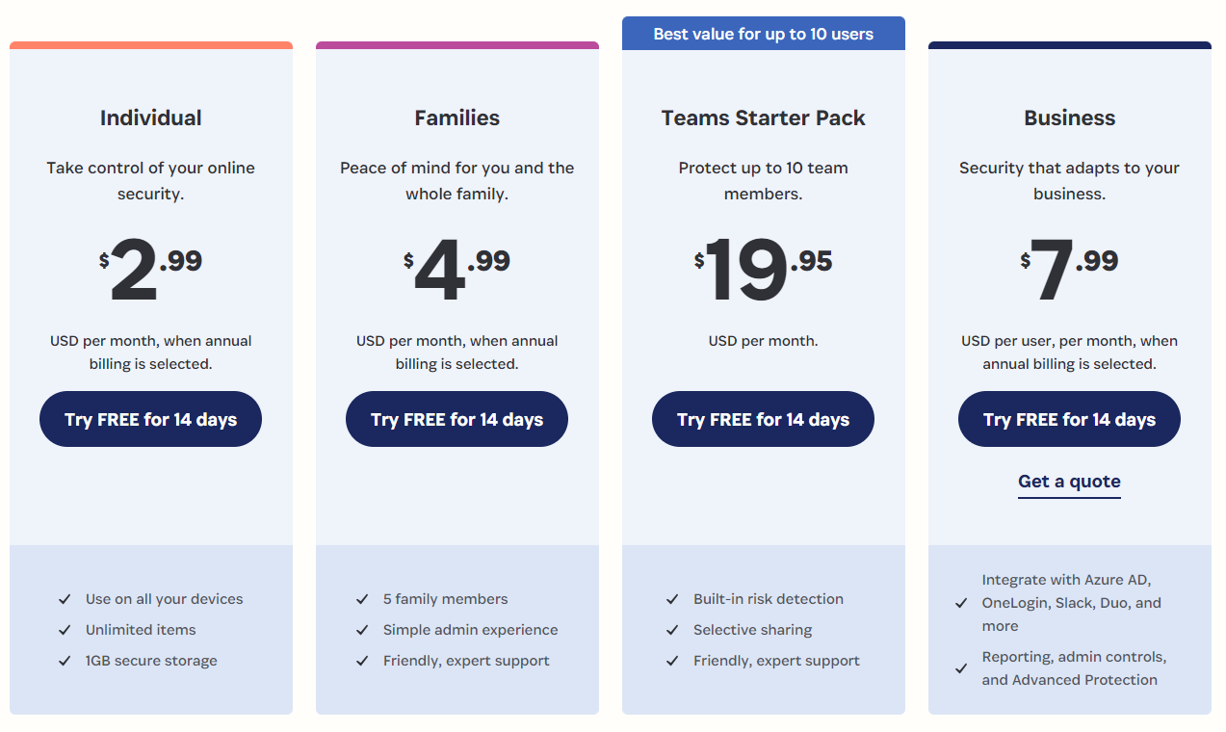Click the Best value for up to 10 users banner
The image size is (1226, 732).
pos(764,34)
